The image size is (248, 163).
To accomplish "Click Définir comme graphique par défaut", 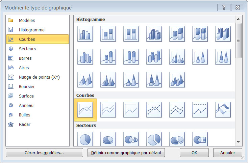I will click(x=126, y=153).
